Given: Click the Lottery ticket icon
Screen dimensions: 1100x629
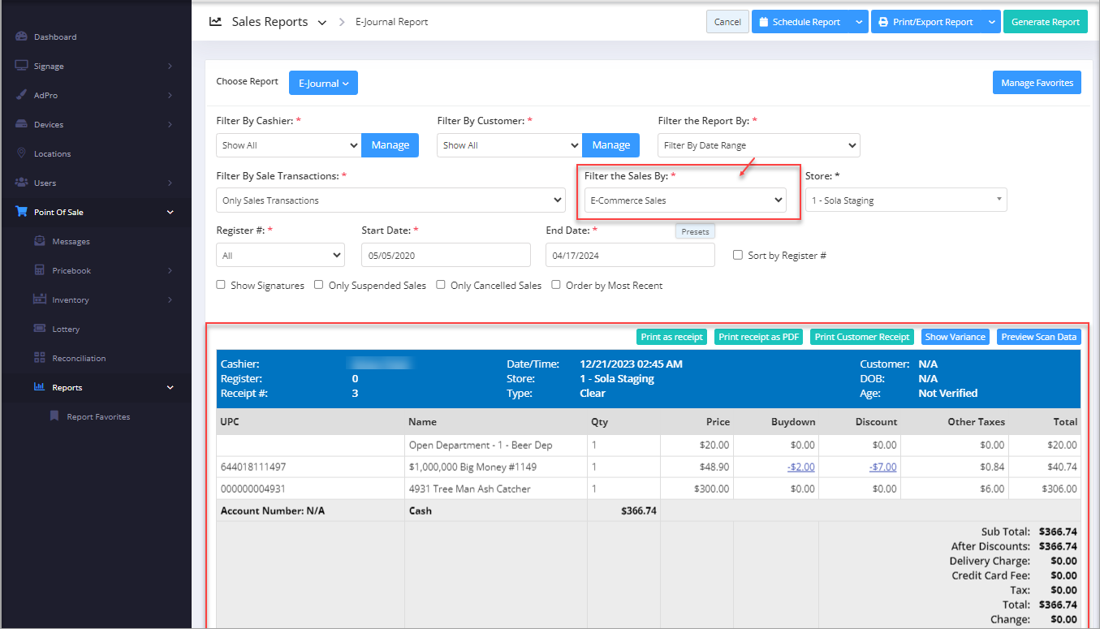Looking at the screenshot, I should [40, 329].
